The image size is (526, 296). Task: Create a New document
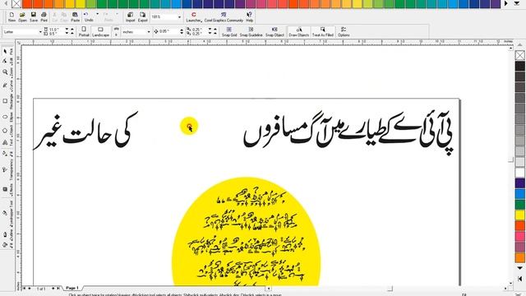(12, 16)
